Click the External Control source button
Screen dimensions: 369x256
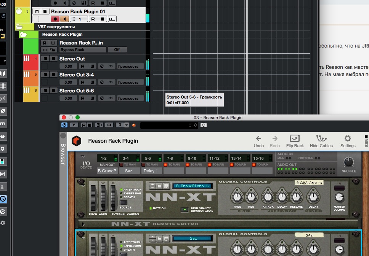124,202
